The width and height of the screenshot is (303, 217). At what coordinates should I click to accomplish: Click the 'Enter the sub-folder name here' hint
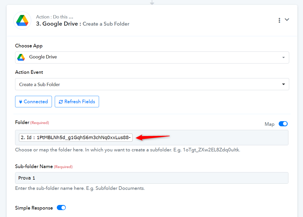click(80, 188)
